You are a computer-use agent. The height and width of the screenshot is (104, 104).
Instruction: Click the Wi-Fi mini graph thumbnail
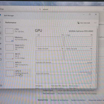[10, 56]
